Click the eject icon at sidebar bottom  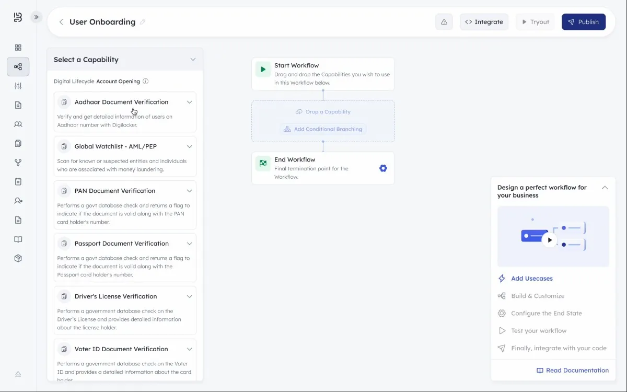[18, 374]
